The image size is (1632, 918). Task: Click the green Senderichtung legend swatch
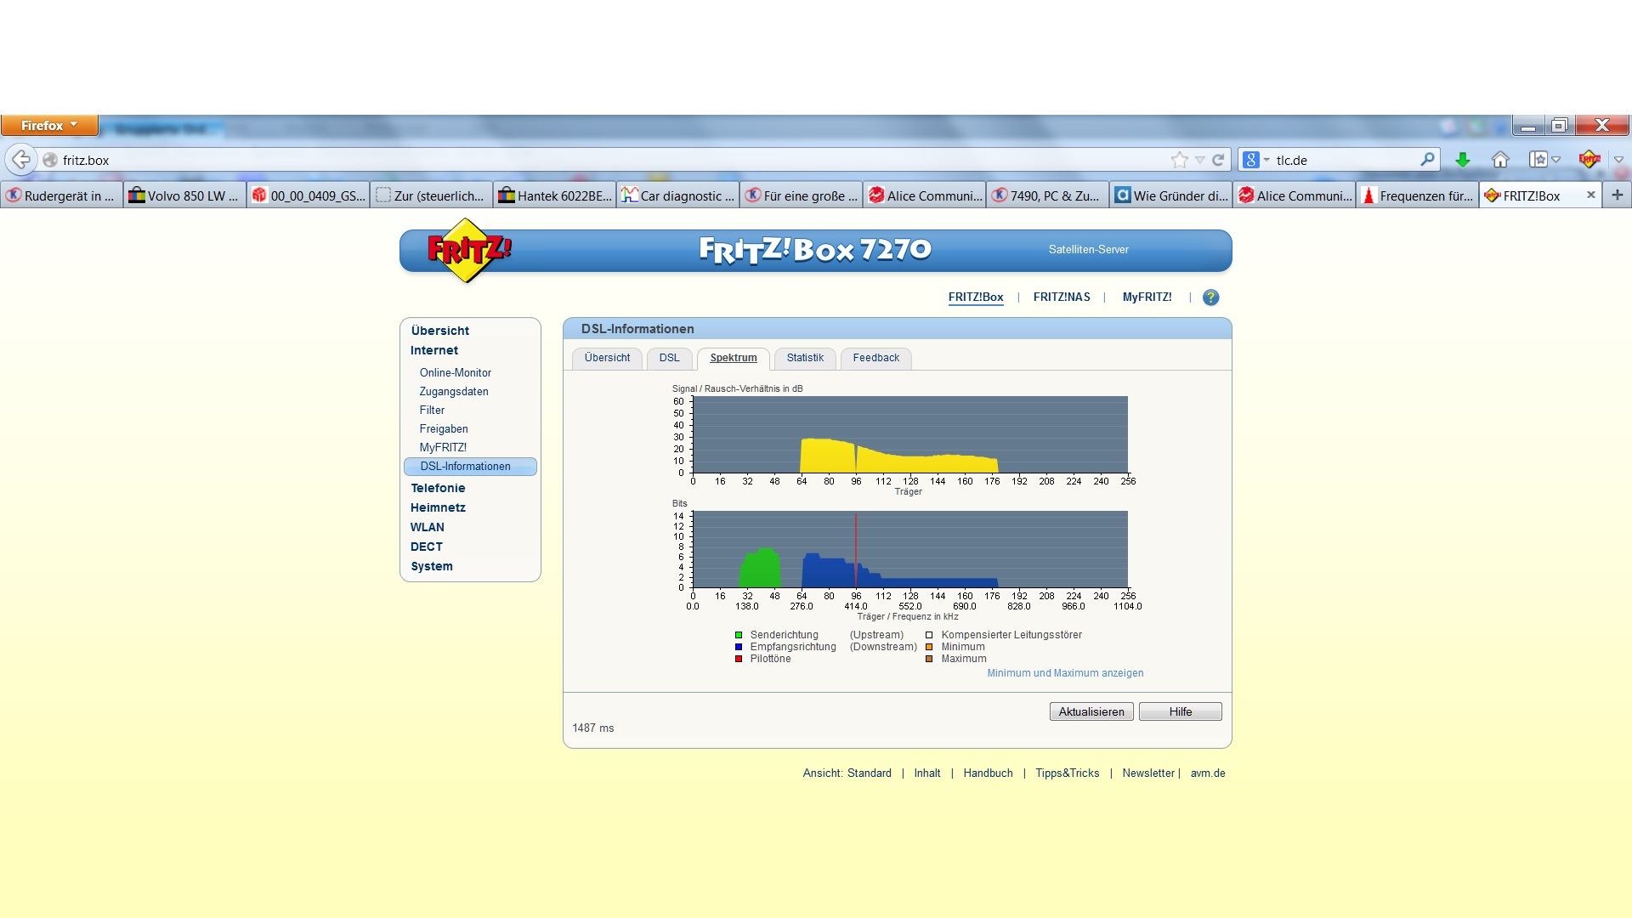click(739, 635)
